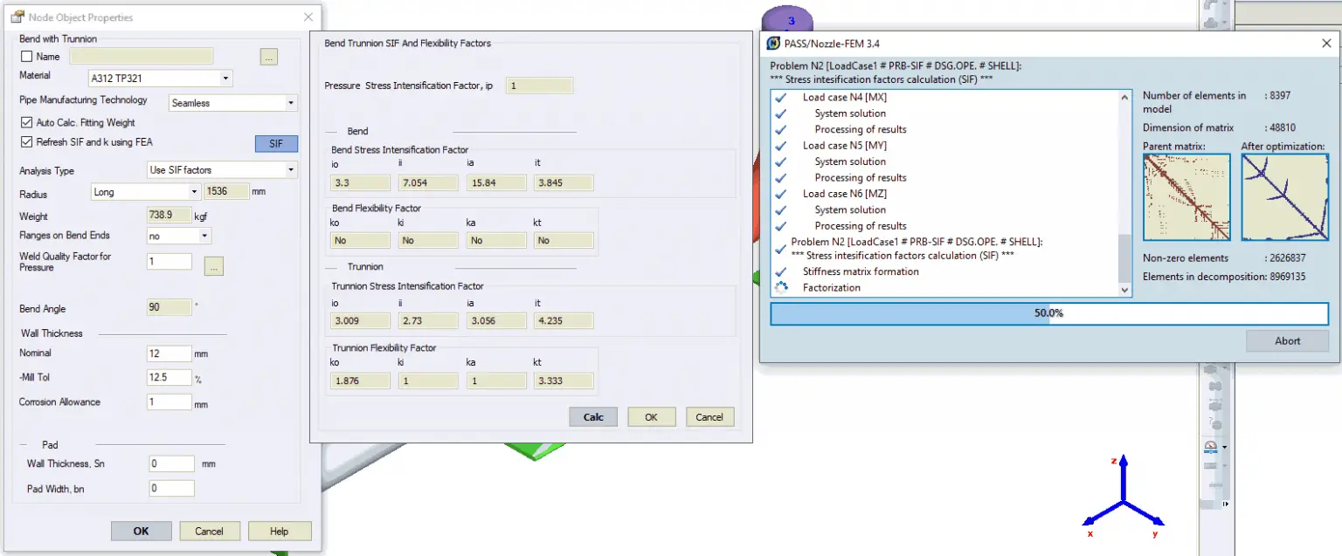This screenshot has width=1342, height=556.
Task: Click the scrollbar of the calculation log list
Action: pos(1125,192)
